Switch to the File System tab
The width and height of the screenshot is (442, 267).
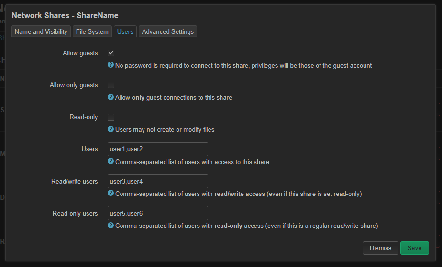(x=93, y=31)
